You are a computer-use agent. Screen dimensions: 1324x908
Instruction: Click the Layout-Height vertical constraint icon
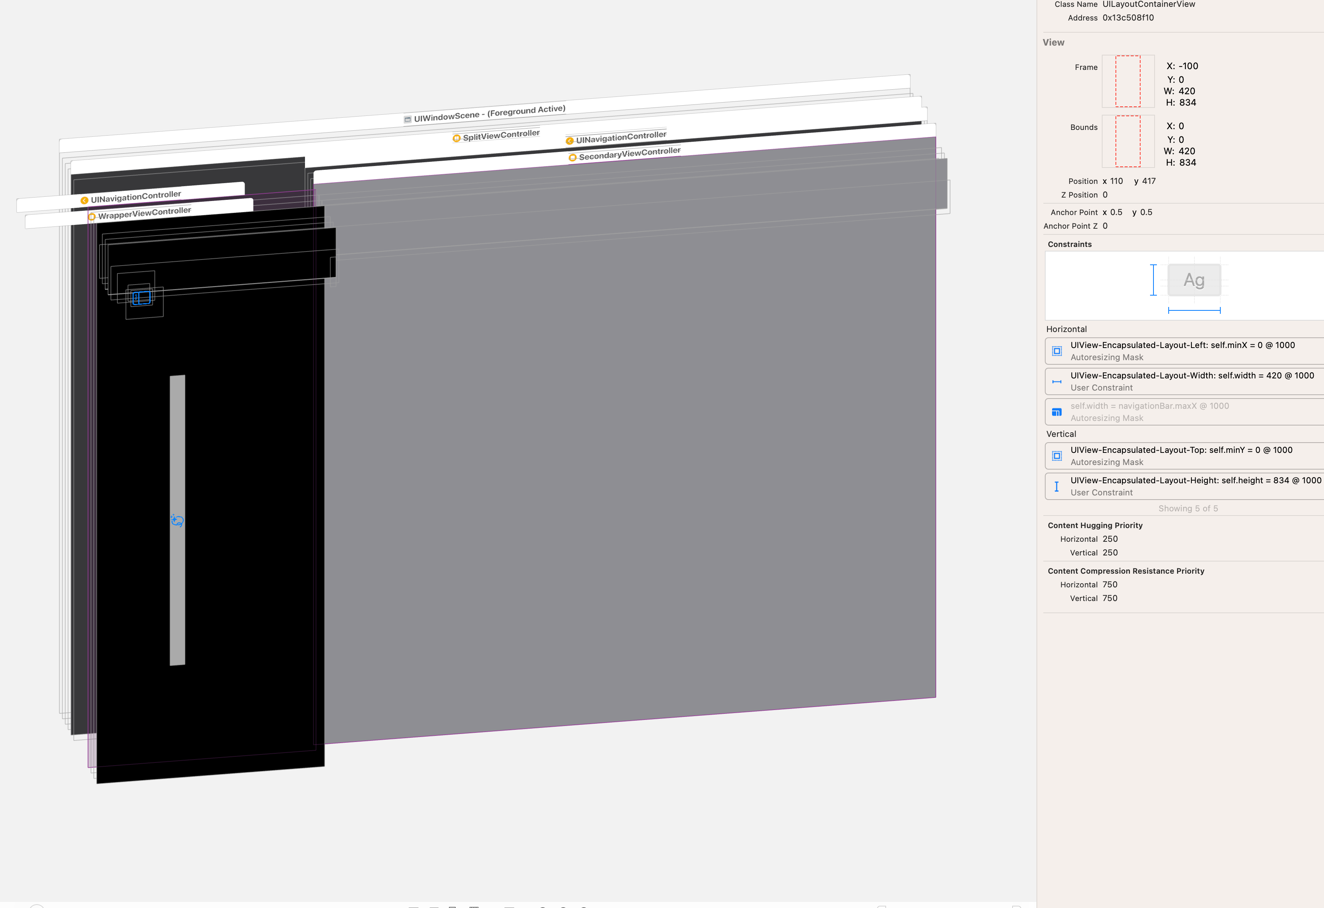point(1057,486)
